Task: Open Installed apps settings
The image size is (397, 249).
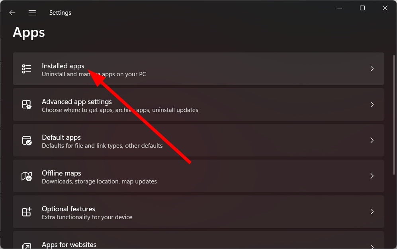Action: click(198, 69)
